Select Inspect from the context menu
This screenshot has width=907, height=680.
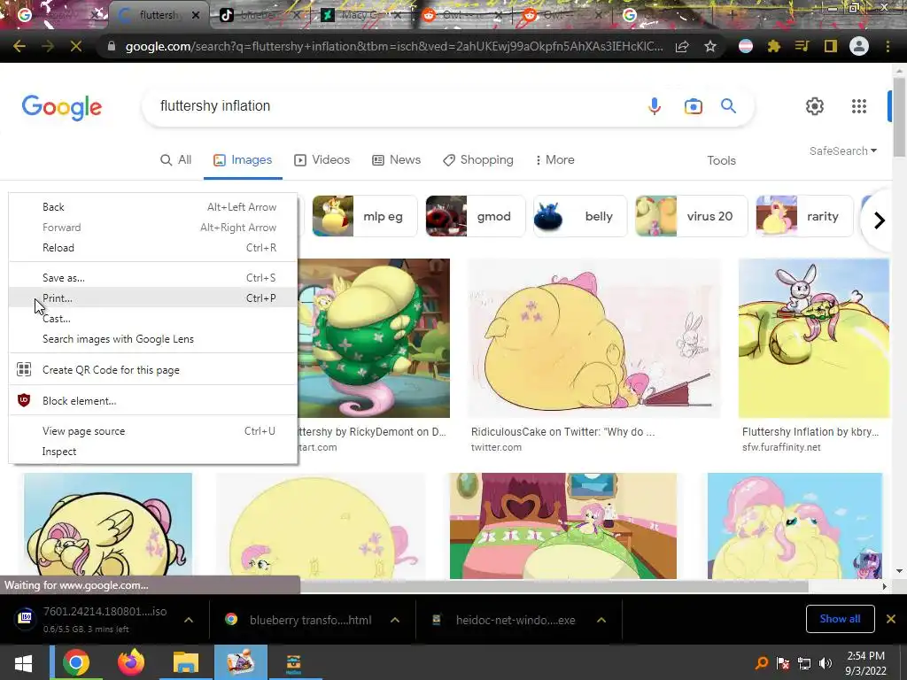point(153,452)
